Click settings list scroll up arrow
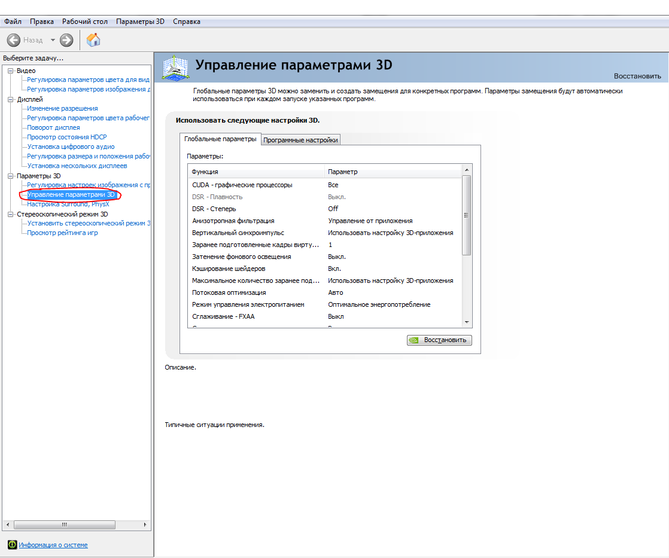The width and height of the screenshot is (669, 558). pyautogui.click(x=467, y=170)
